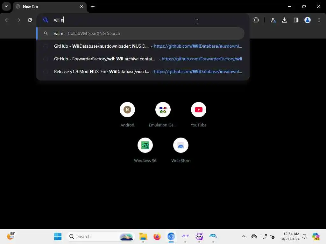This screenshot has width=326, height=244.
Task: Open the network display tray icon
Action: [264, 236]
